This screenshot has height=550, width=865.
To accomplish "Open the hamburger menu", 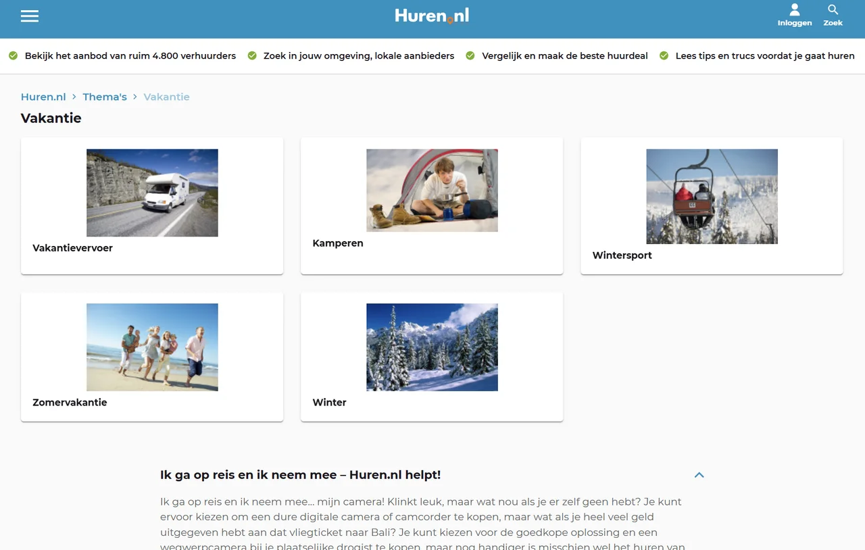I will [30, 16].
